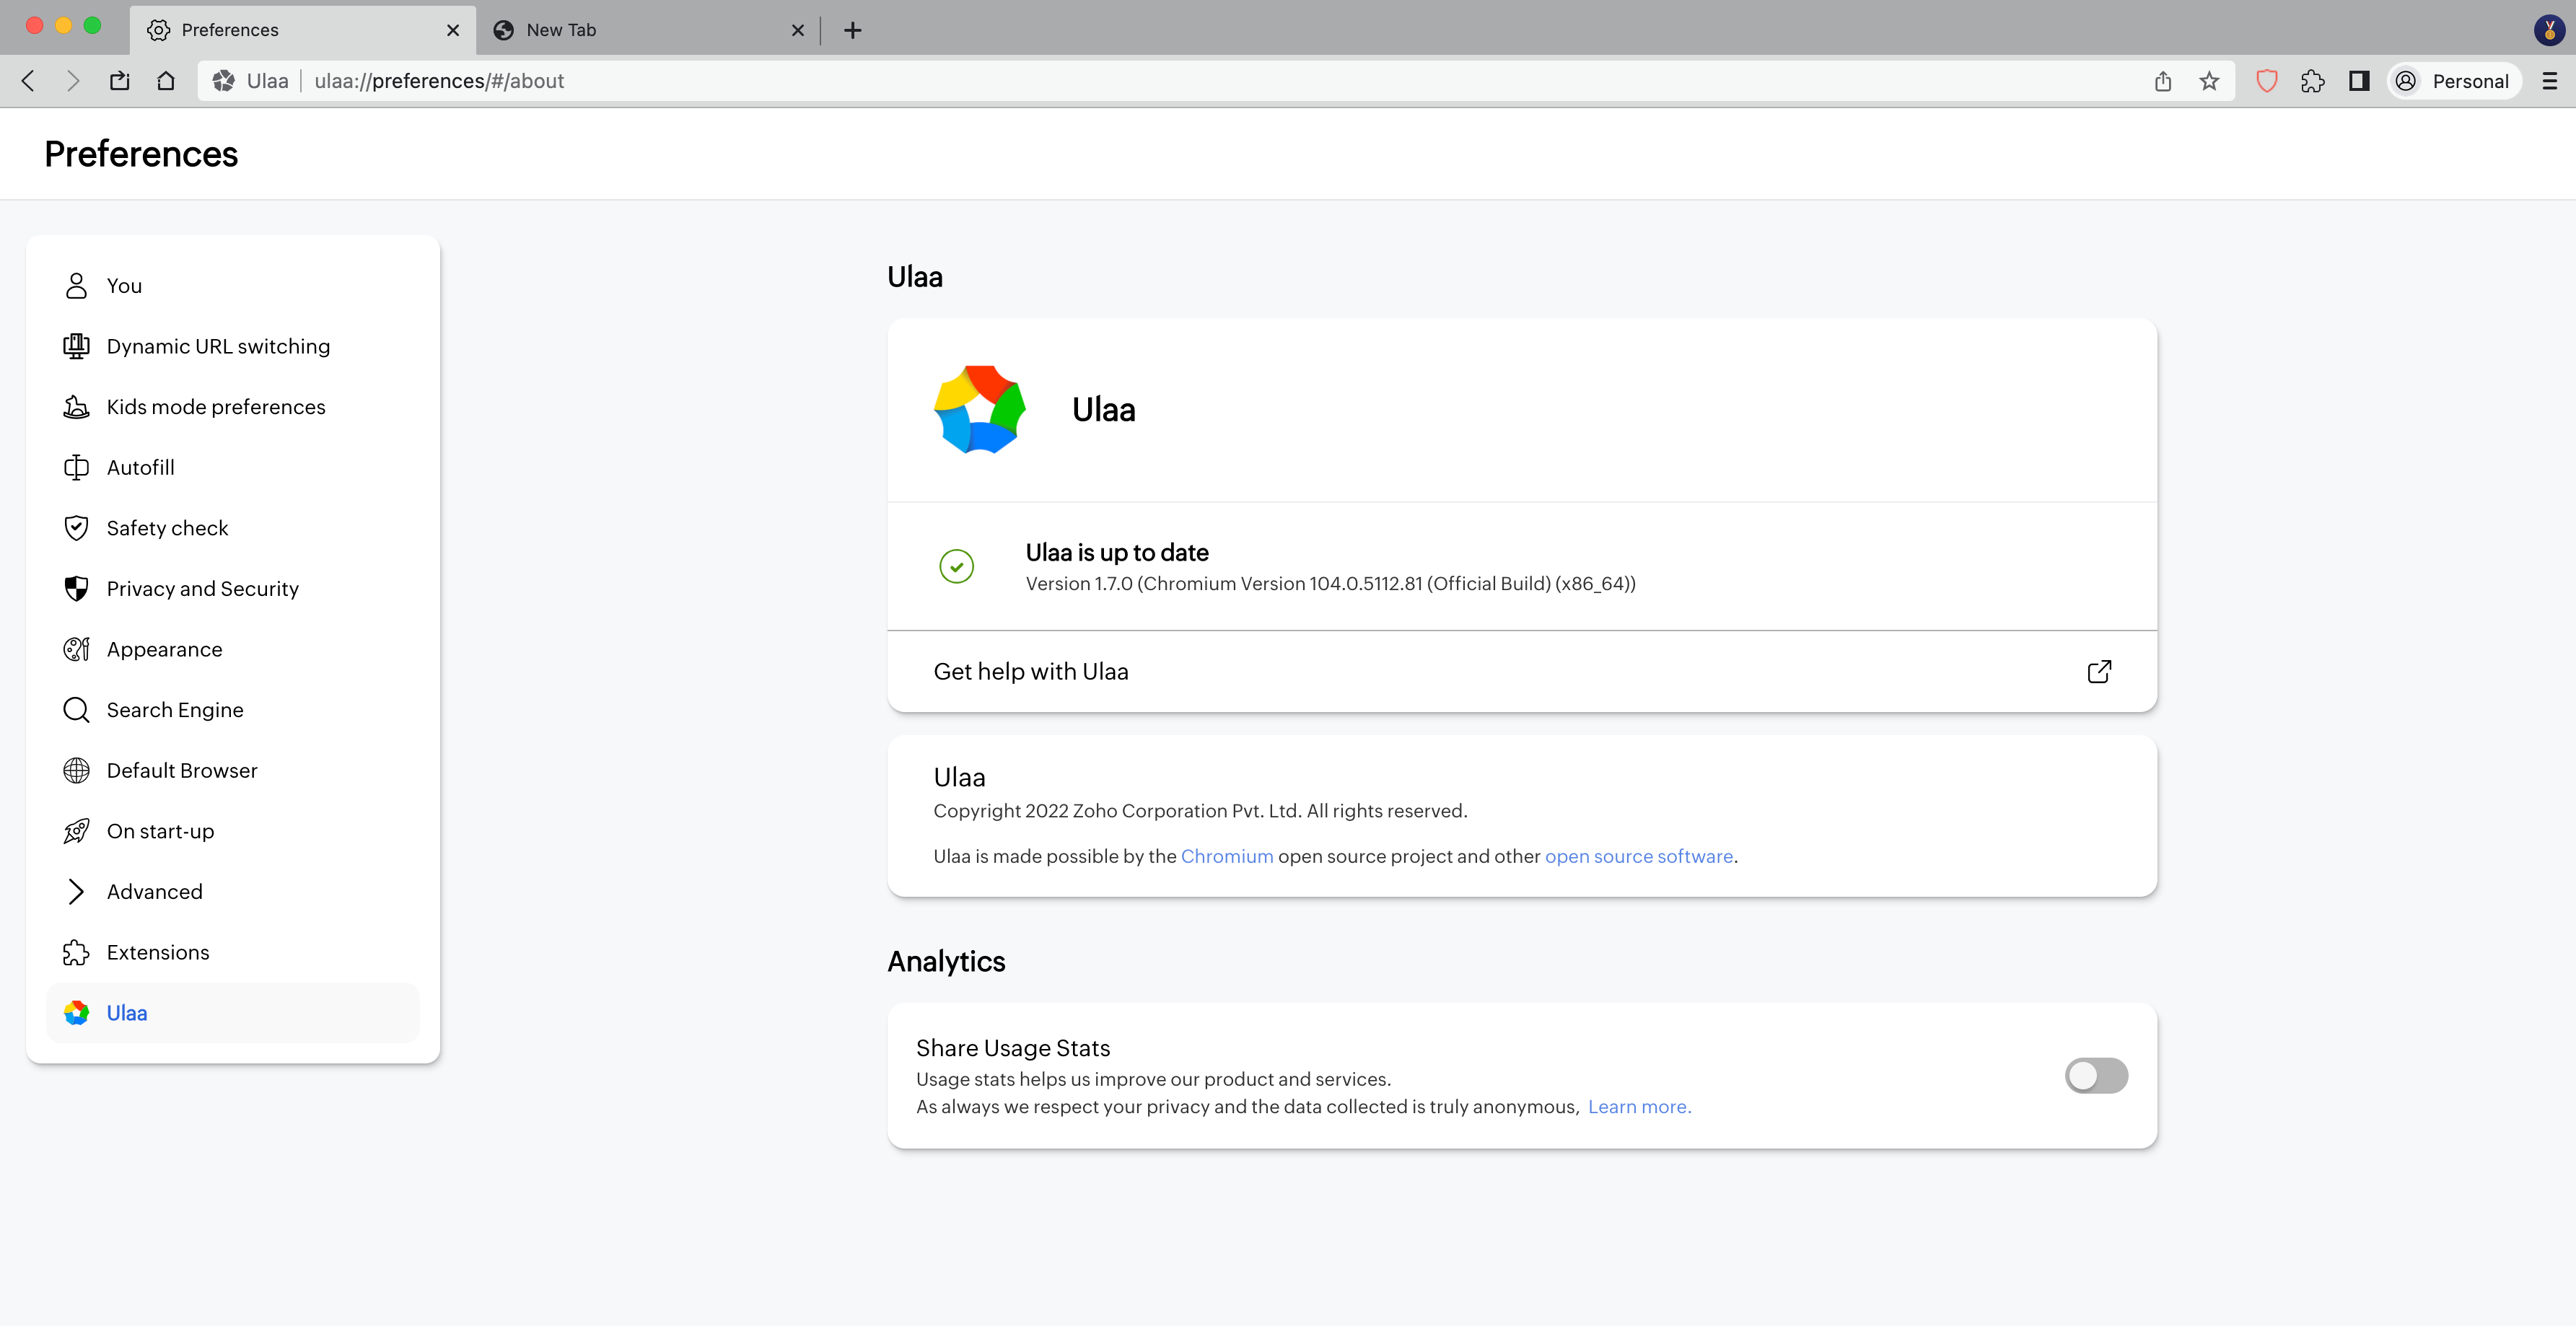Viewport: 2576px width, 1326px height.
Task: Toggle the side panel icon
Action: point(2359,81)
